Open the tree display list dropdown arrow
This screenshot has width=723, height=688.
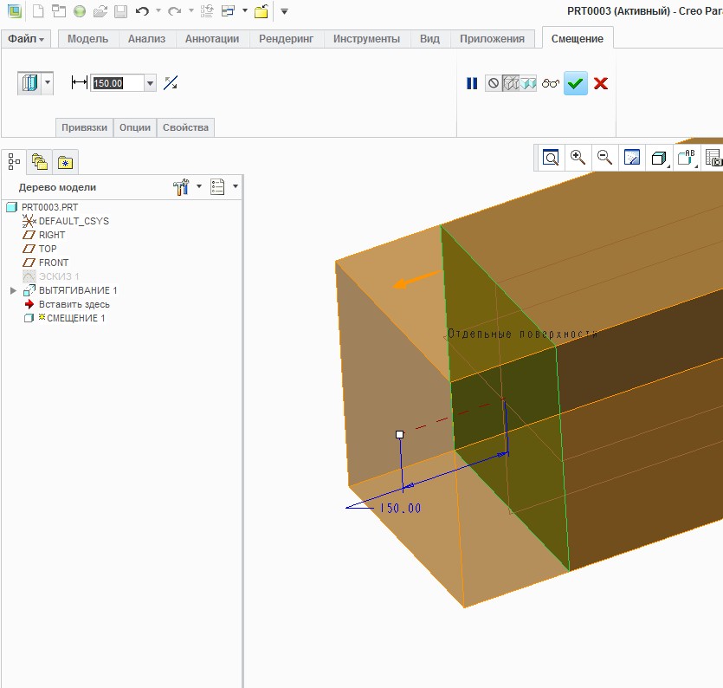pos(236,186)
